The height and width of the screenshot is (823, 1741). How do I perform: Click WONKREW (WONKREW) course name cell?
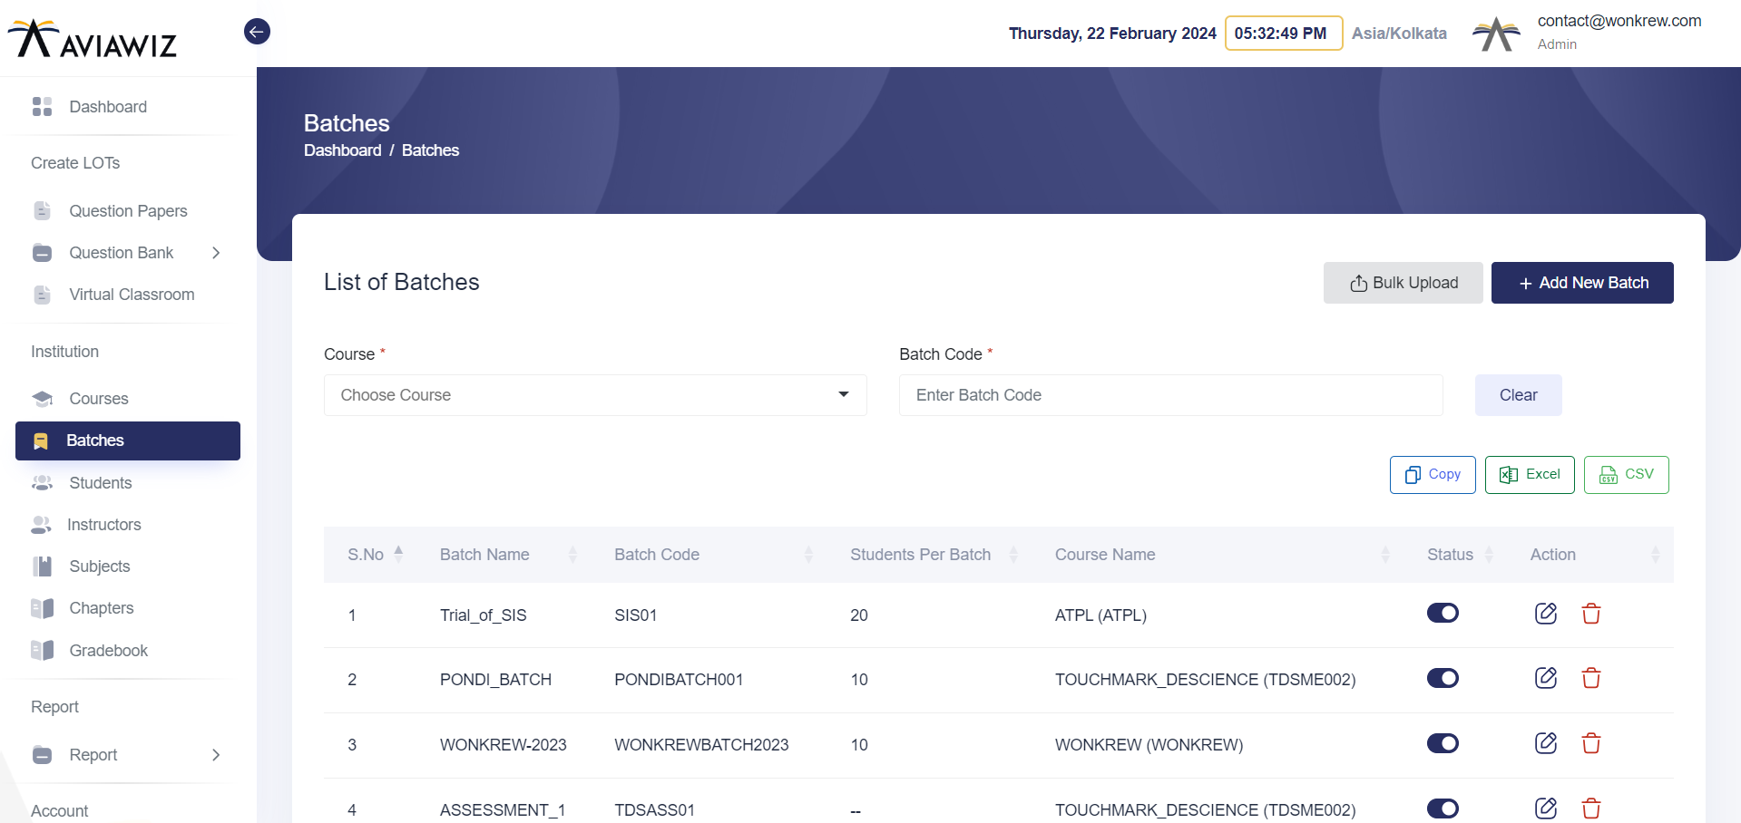(x=1149, y=745)
